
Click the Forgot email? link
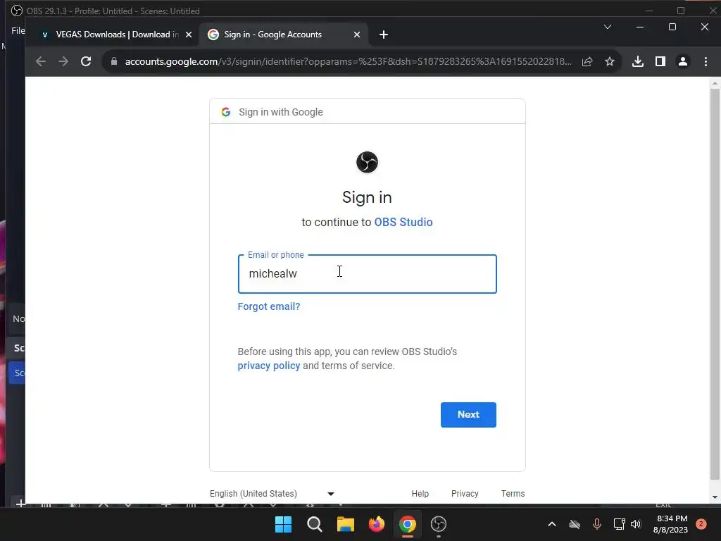[268, 306]
